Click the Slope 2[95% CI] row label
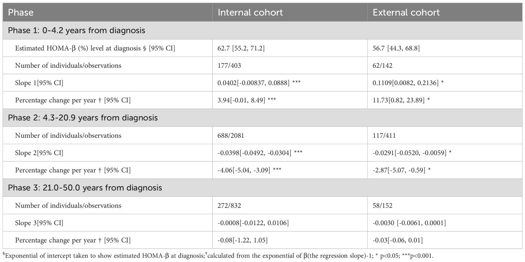The height and width of the screenshot is (262, 525). (x=39, y=153)
